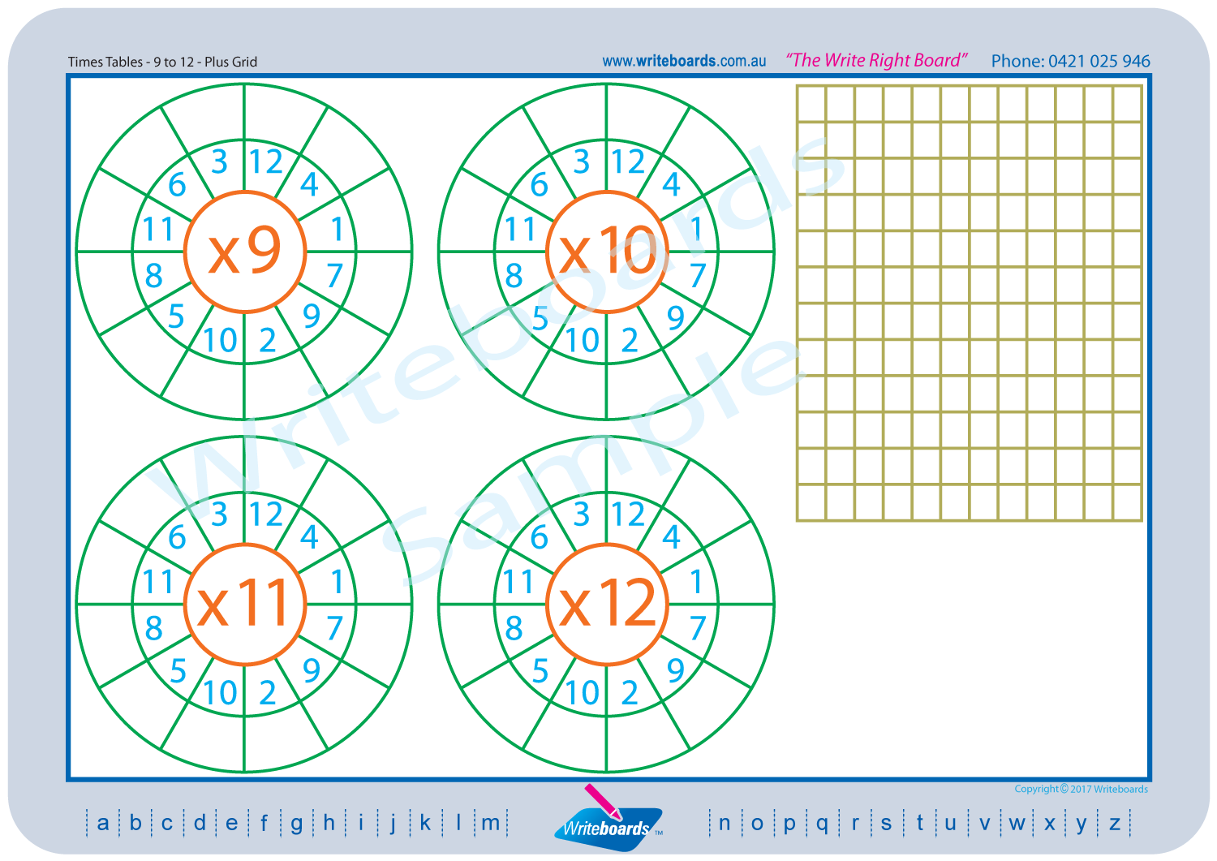
Task: Click number 5 in the x12 wheel
Action: pyautogui.click(x=540, y=671)
